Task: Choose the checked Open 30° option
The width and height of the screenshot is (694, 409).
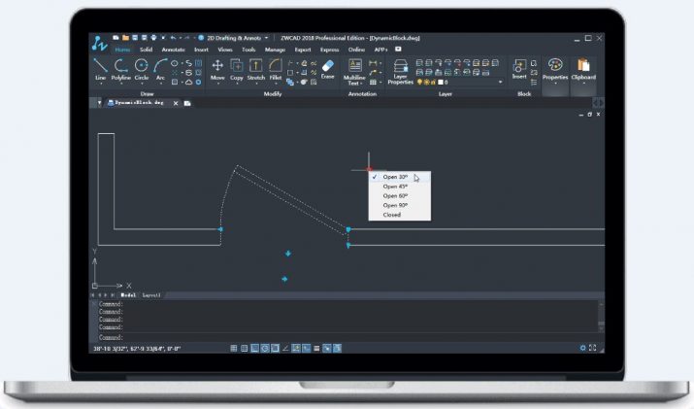Action: click(x=395, y=177)
